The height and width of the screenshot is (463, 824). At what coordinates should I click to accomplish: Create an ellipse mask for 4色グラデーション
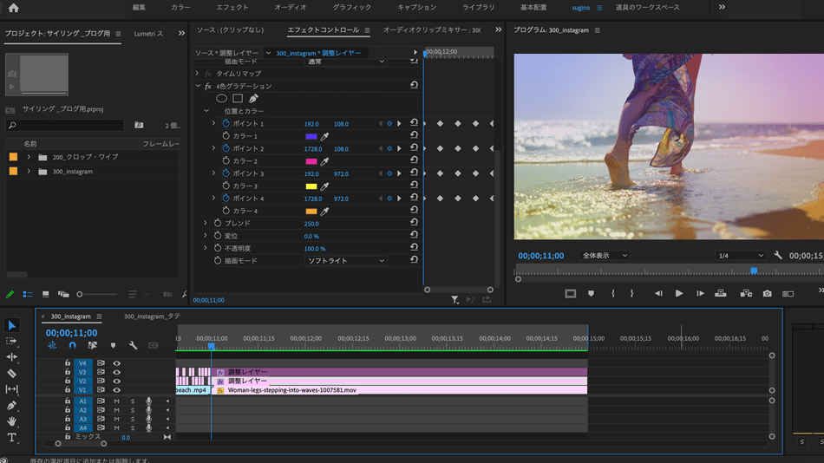pos(222,99)
